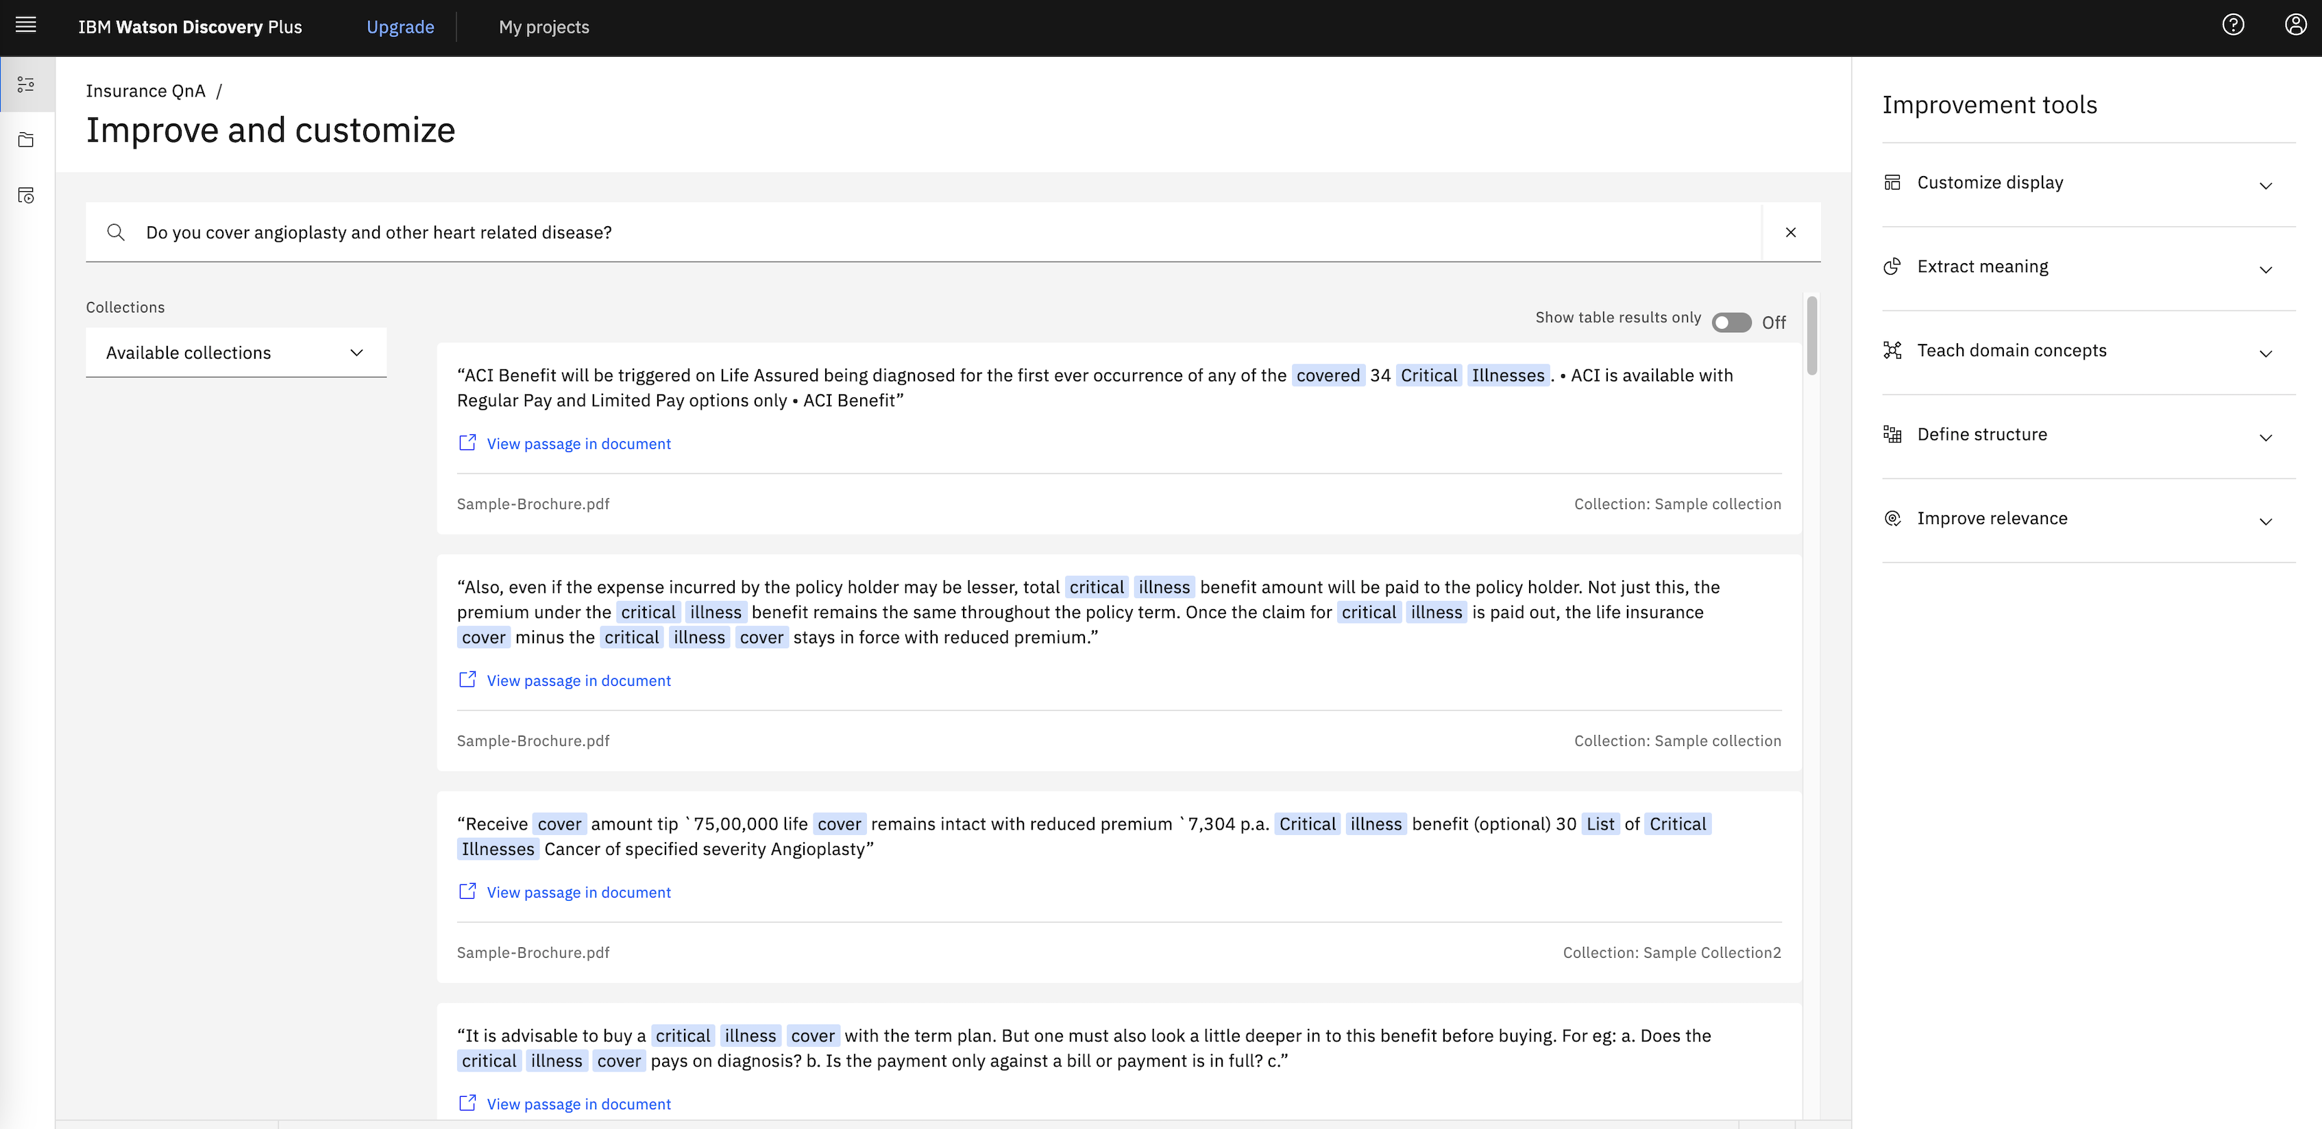
Task: Click the Integrate and deploy sidebar icon
Action: 26,195
